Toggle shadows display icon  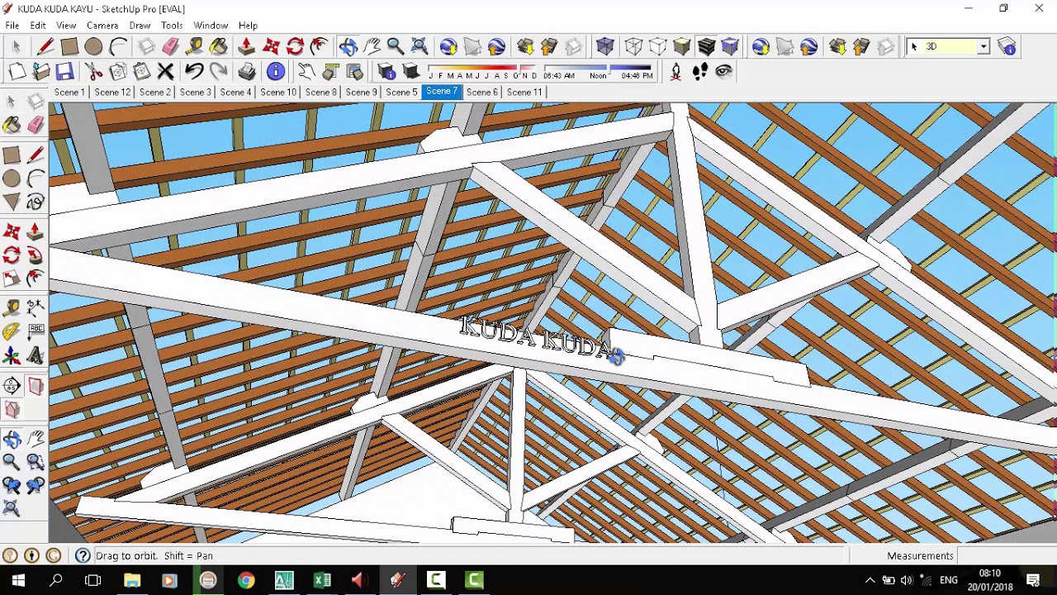point(410,71)
